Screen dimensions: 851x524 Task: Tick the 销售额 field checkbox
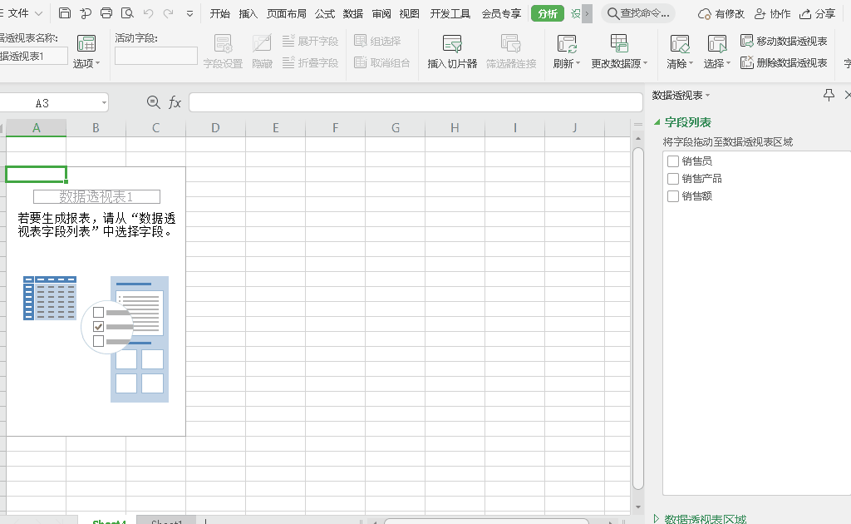(673, 196)
